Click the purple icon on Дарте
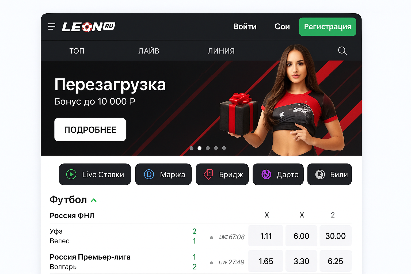Viewport: 411px width, 274px height. (x=266, y=174)
